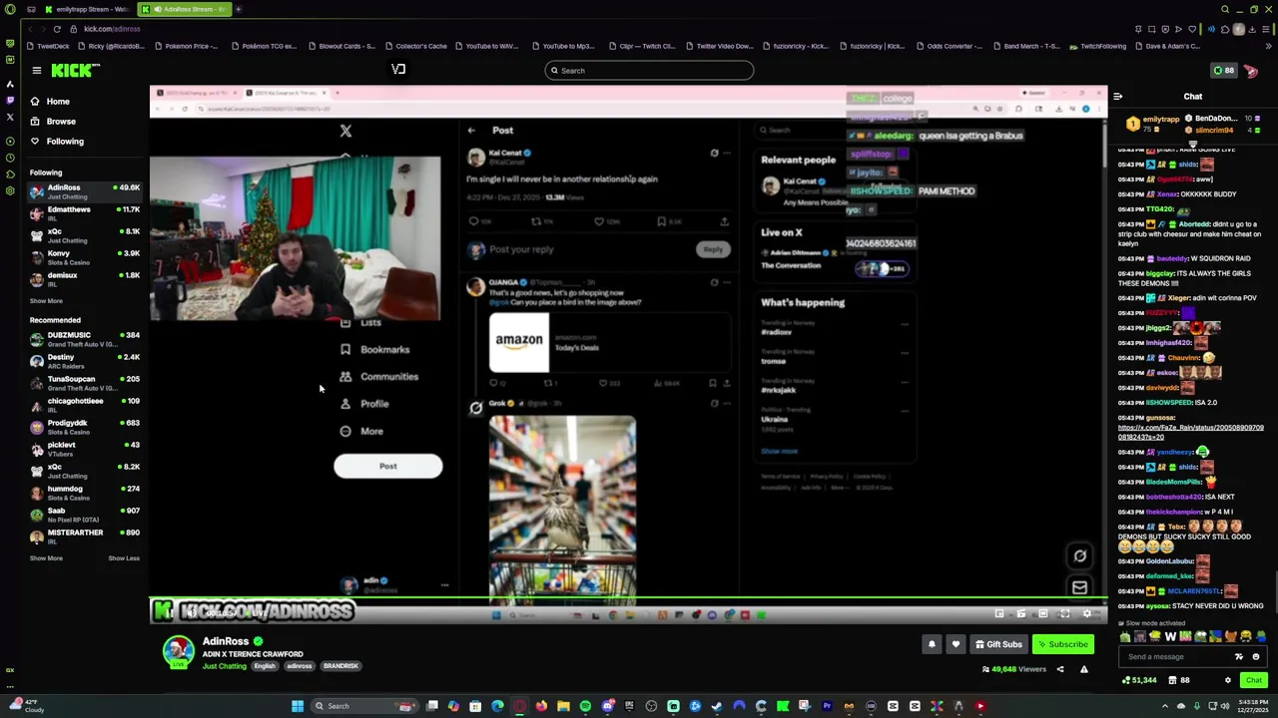The width and height of the screenshot is (1278, 718).
Task: Click the Windows taskbar Search box
Action: (364, 706)
